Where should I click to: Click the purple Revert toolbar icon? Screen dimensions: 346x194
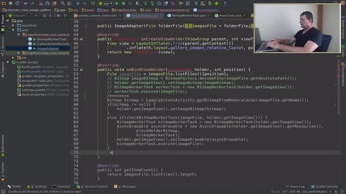pos(172,3)
